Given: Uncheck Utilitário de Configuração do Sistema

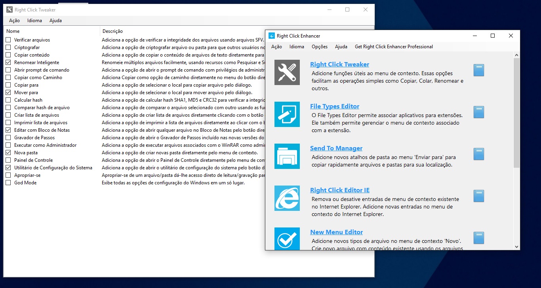Looking at the screenshot, I should tap(8, 168).
